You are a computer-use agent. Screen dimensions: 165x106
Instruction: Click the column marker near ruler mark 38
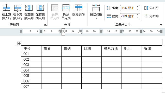tap(161, 31)
